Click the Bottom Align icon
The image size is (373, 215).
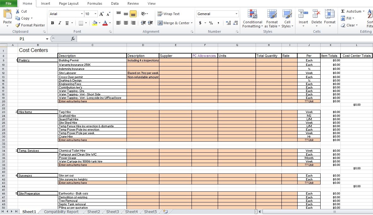133,14
